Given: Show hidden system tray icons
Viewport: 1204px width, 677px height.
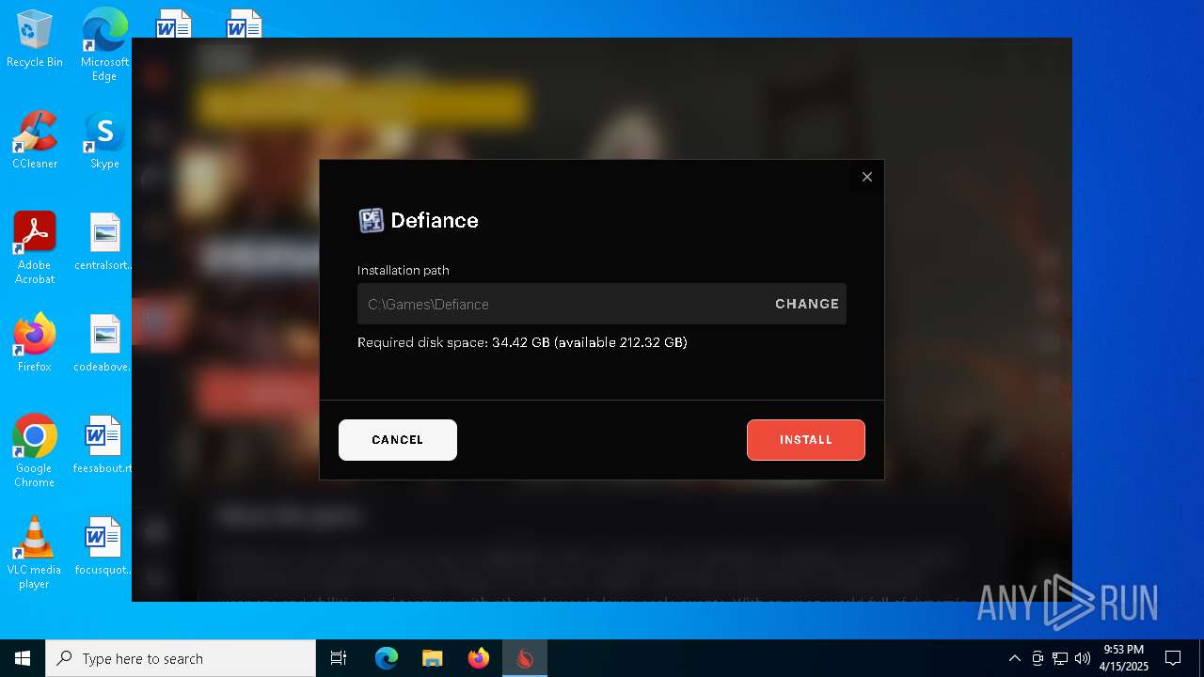Looking at the screenshot, I should 1014,658.
